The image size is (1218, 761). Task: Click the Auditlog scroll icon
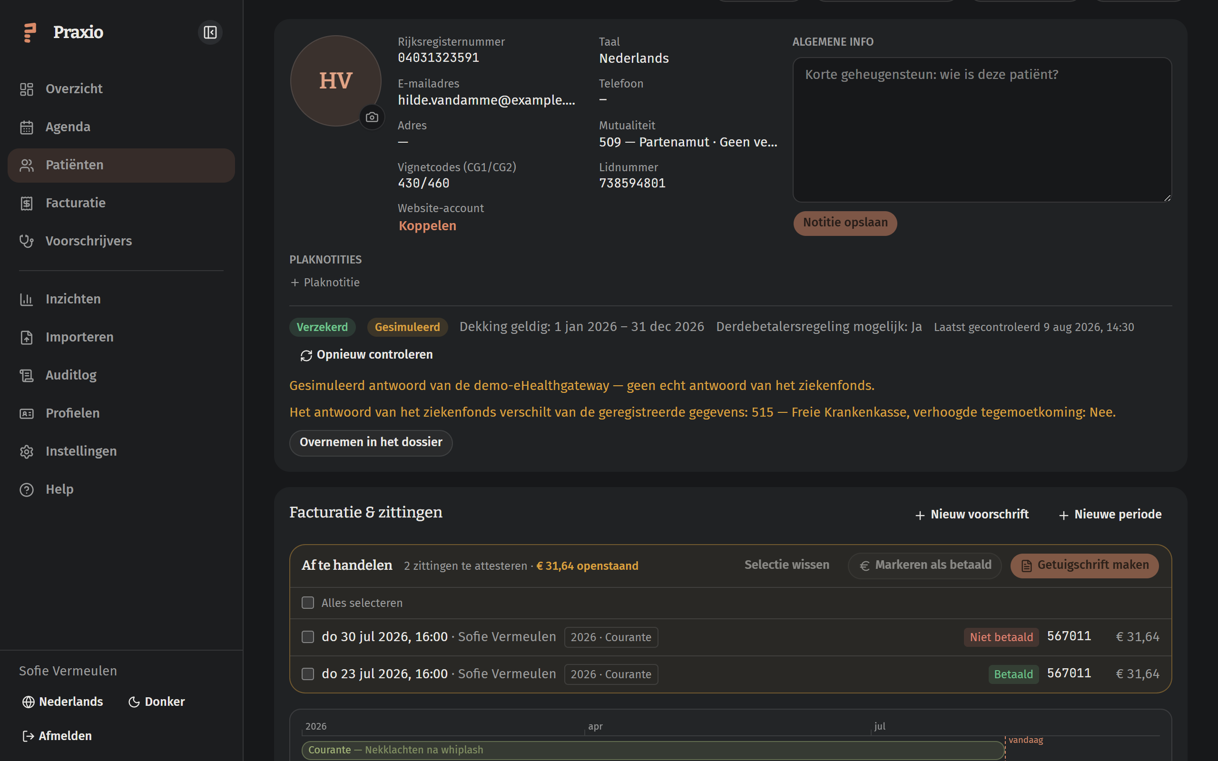tap(27, 375)
